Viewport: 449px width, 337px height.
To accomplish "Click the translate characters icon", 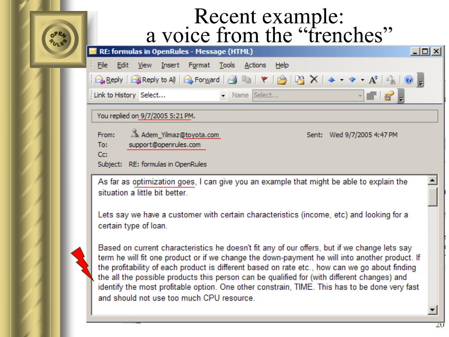I will click(391, 80).
